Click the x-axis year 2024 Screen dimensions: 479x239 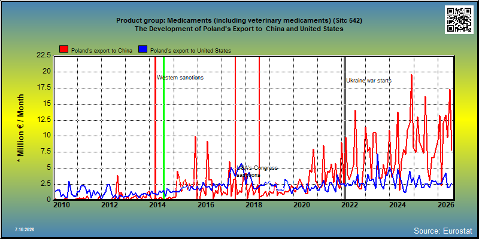click(x=397, y=205)
